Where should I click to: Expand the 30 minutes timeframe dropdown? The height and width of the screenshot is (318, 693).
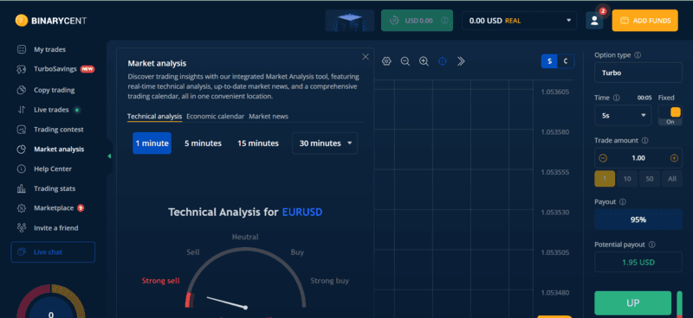point(325,143)
